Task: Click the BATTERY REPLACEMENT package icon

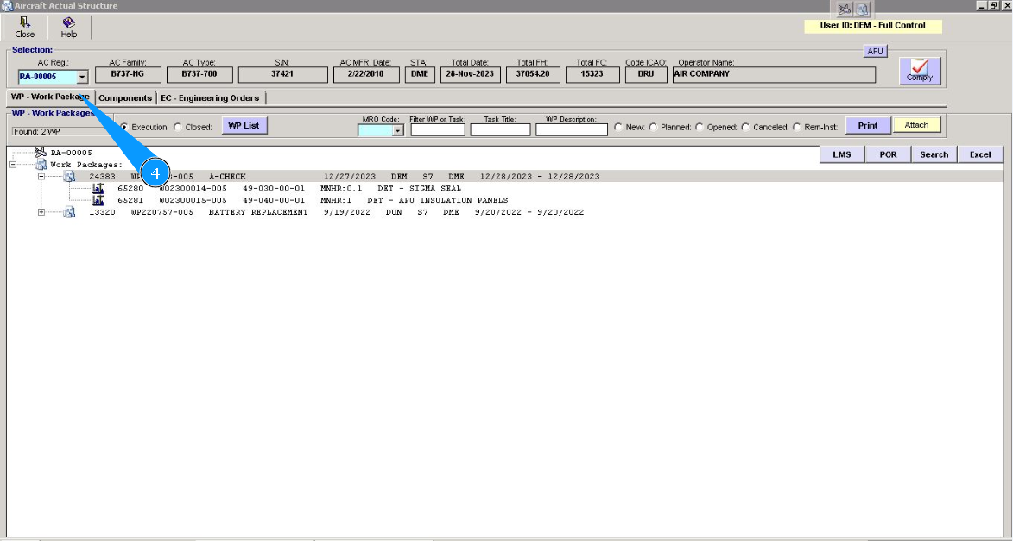Action: 69,211
